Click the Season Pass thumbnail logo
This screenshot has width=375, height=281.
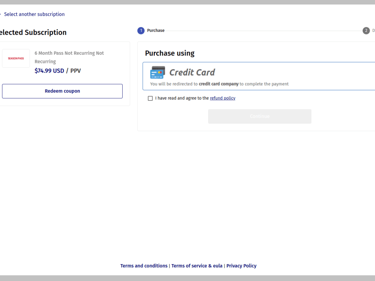[x=16, y=58]
